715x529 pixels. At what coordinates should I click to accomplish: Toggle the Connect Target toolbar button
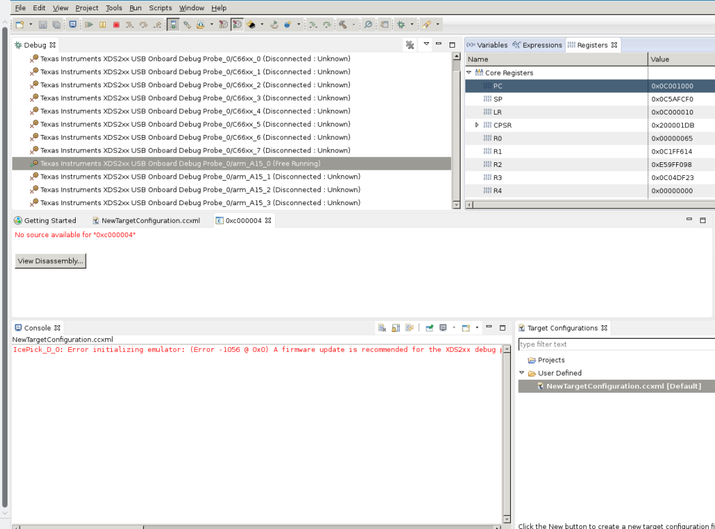pos(173,25)
